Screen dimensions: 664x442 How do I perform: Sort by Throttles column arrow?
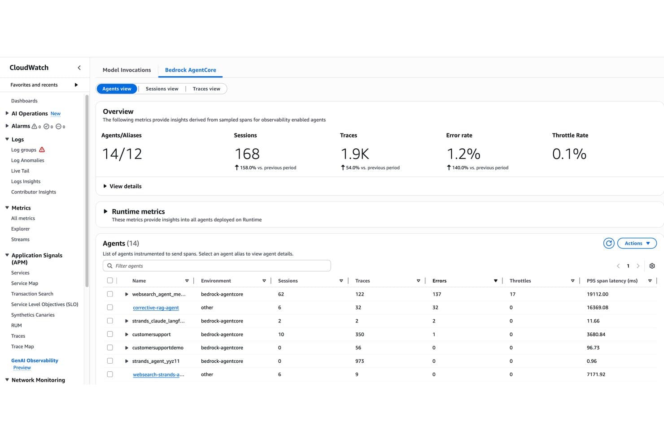(x=573, y=281)
